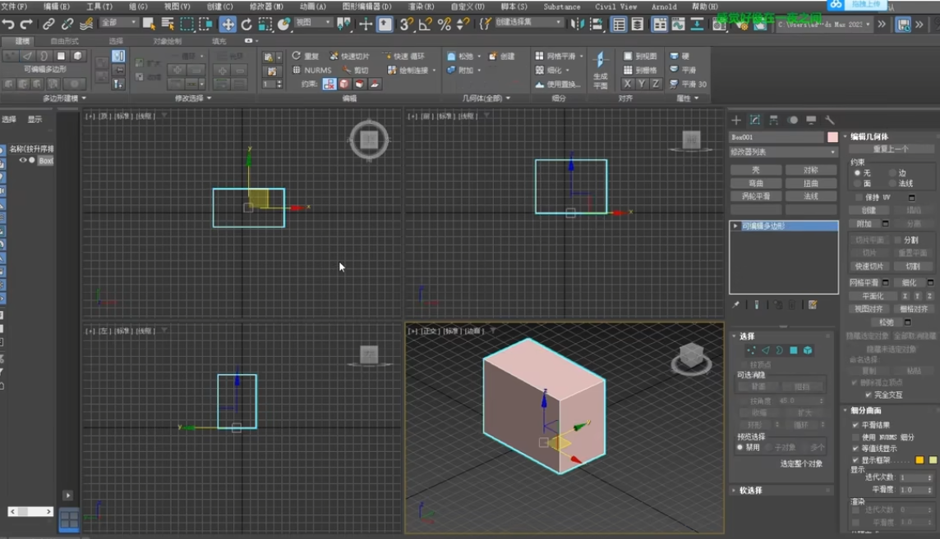Click the pink object color swatch beside Box001

pos(832,137)
